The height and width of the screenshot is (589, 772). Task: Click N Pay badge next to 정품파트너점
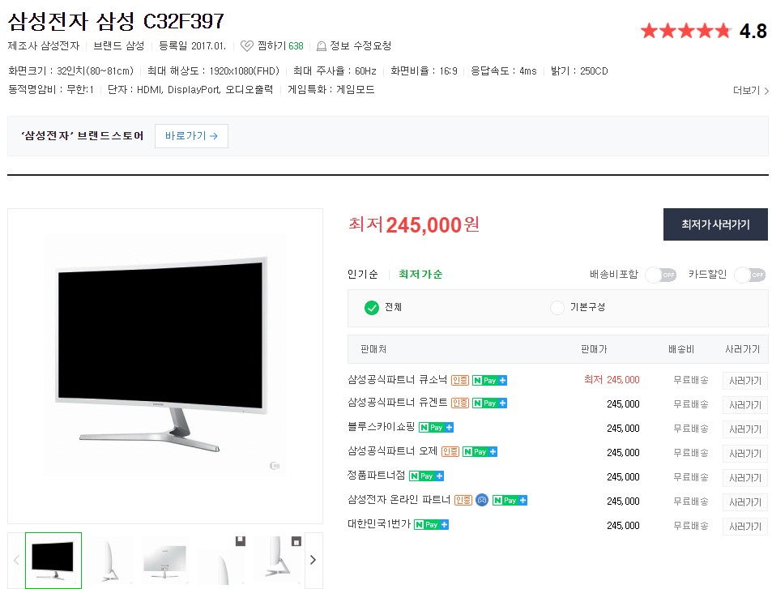click(x=426, y=476)
